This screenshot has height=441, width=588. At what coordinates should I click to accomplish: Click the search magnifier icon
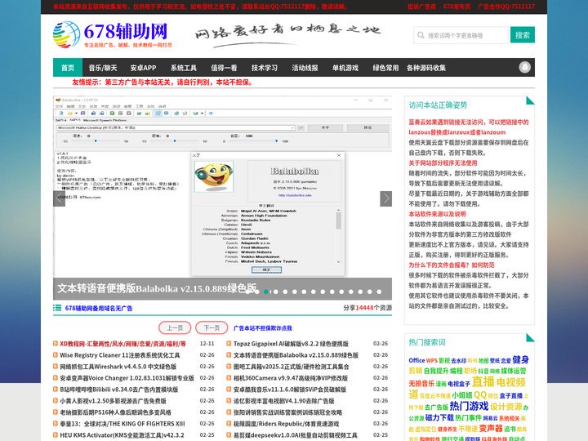pyautogui.click(x=421, y=35)
